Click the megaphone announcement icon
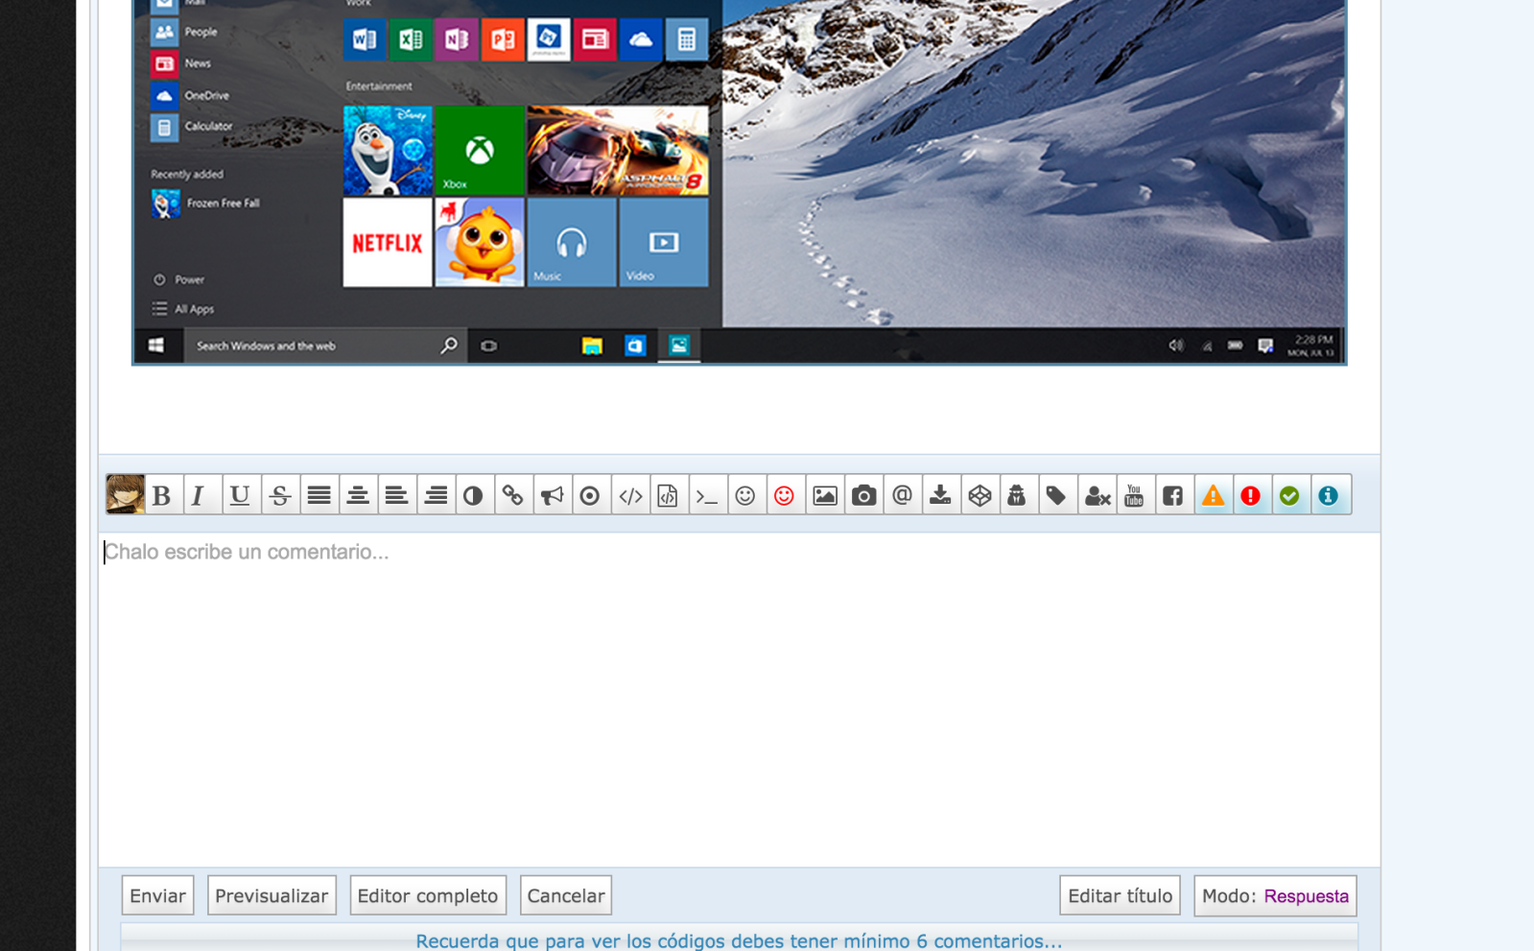Screen dimensions: 1534x951 click(x=552, y=495)
